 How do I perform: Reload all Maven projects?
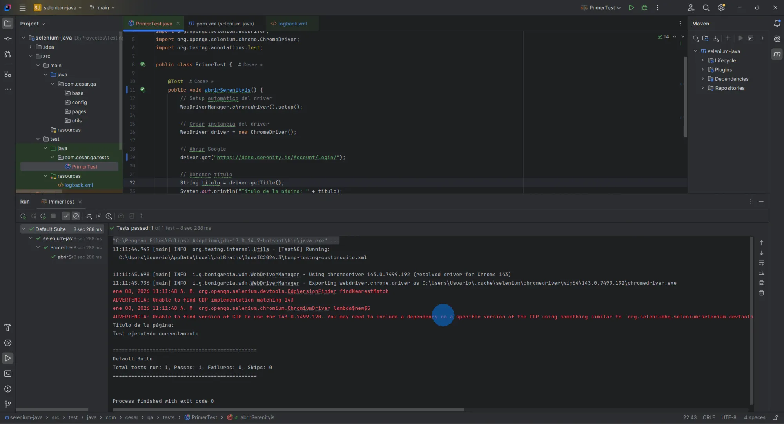click(696, 38)
